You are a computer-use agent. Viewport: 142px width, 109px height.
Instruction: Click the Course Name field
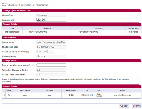pyautogui.click(x=51, y=42)
